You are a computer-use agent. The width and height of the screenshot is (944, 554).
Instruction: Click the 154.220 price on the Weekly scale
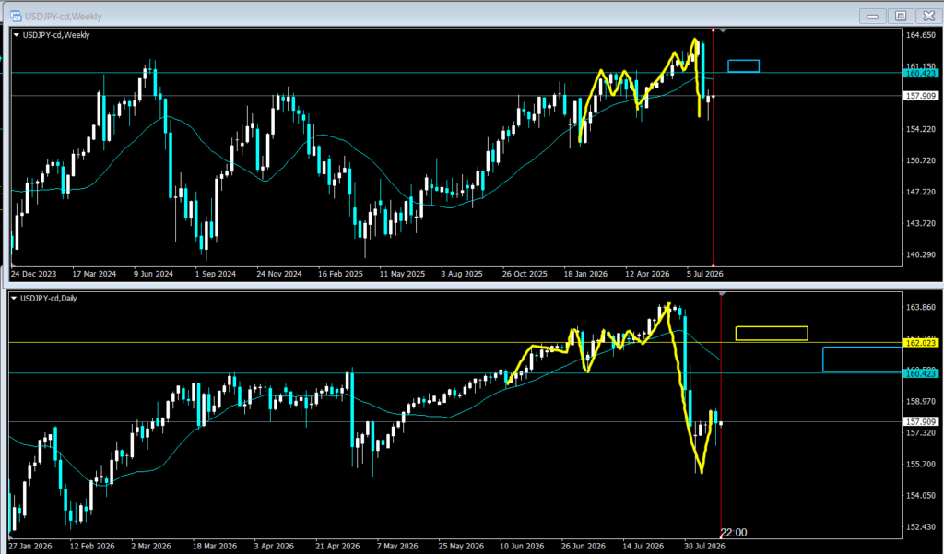(x=921, y=129)
